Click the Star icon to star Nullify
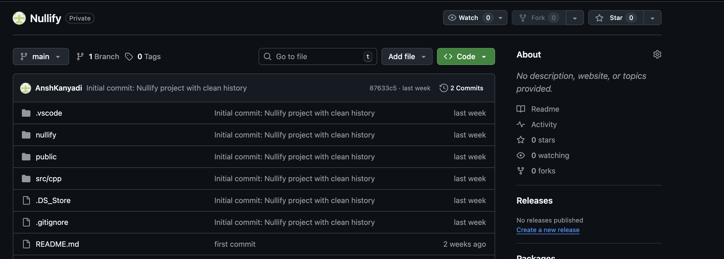Viewport: 724px width, 259px height. 599,17
